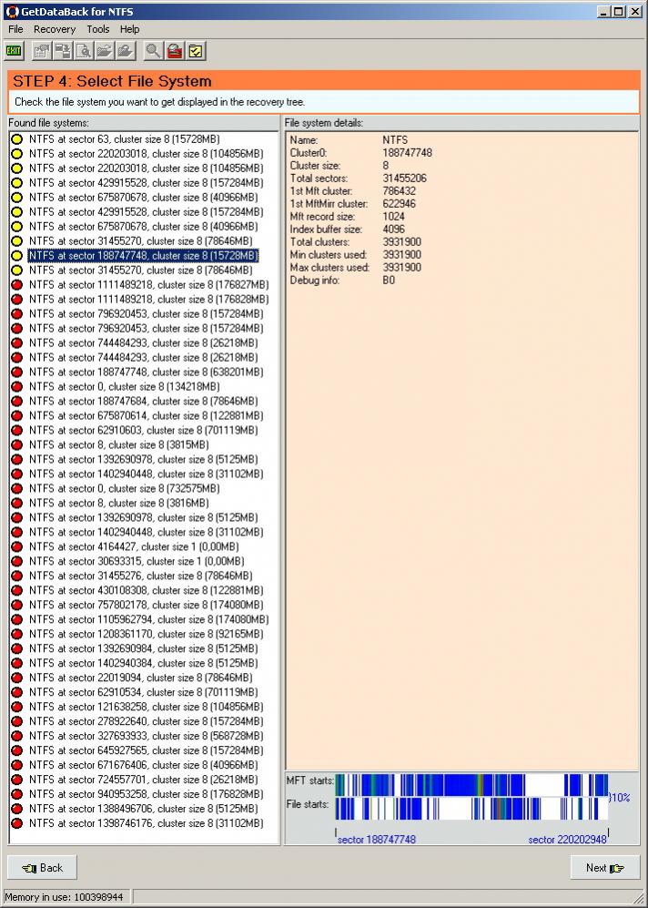Screen dimensions: 648x908
Task: Click the 1st Mft cluster value 786432
Action: (399, 191)
